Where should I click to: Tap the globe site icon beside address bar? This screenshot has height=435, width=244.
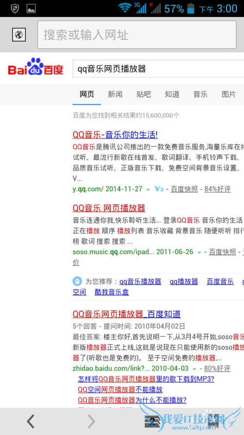pyautogui.click(x=19, y=35)
